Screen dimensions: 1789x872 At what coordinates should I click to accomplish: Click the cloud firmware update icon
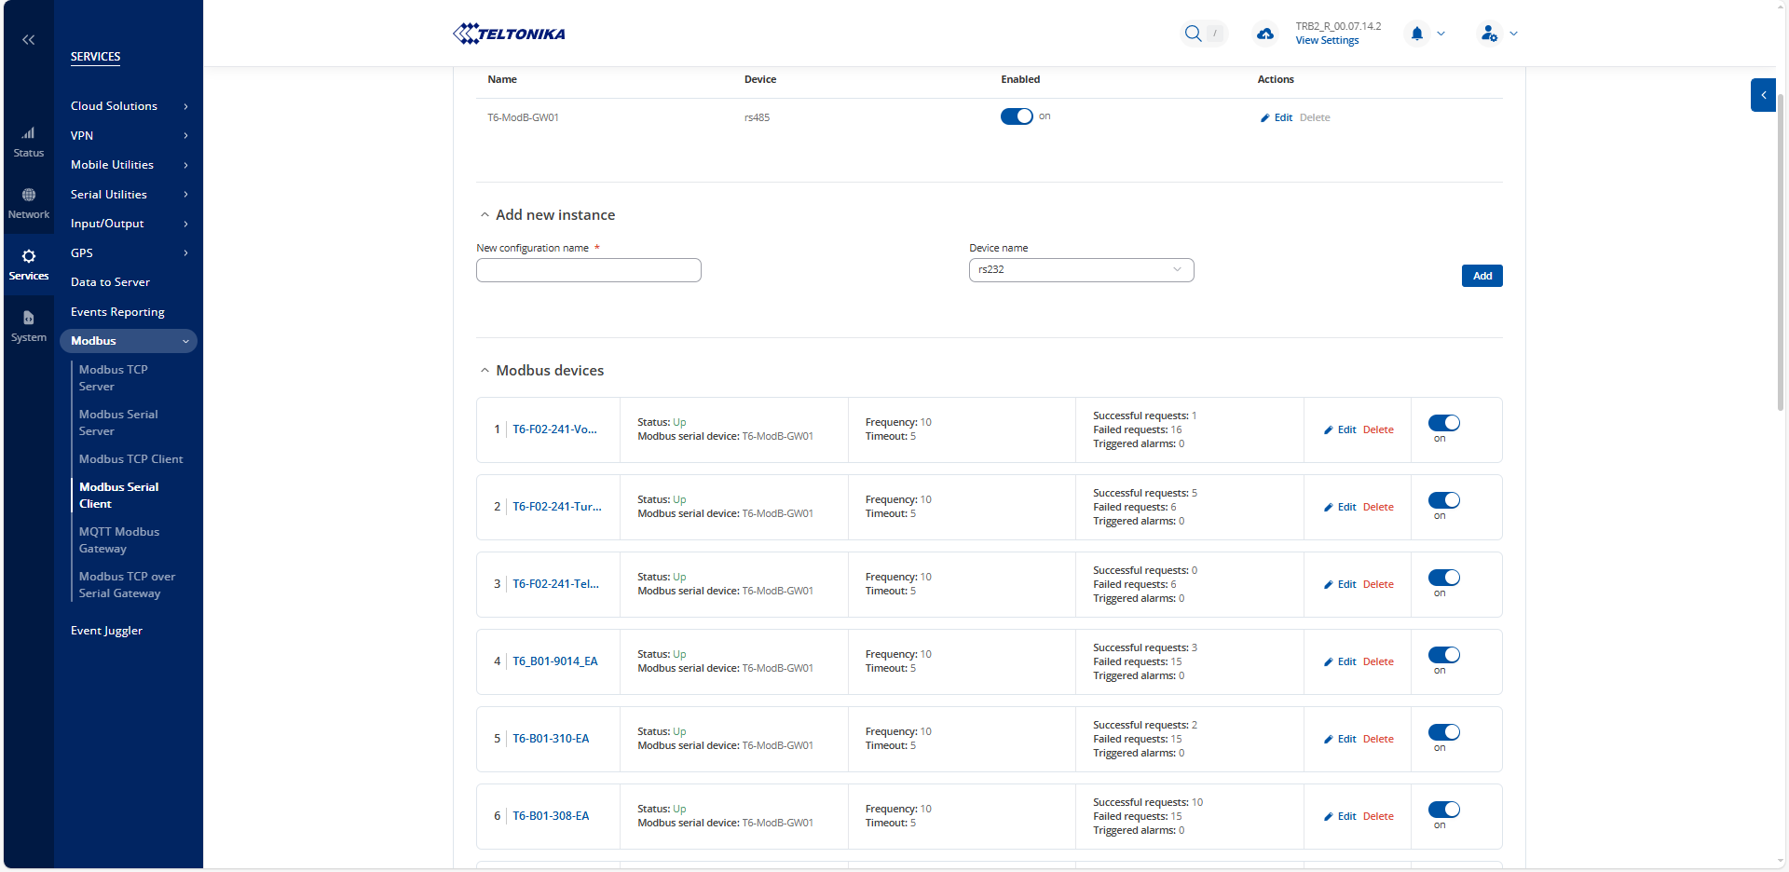click(1264, 34)
